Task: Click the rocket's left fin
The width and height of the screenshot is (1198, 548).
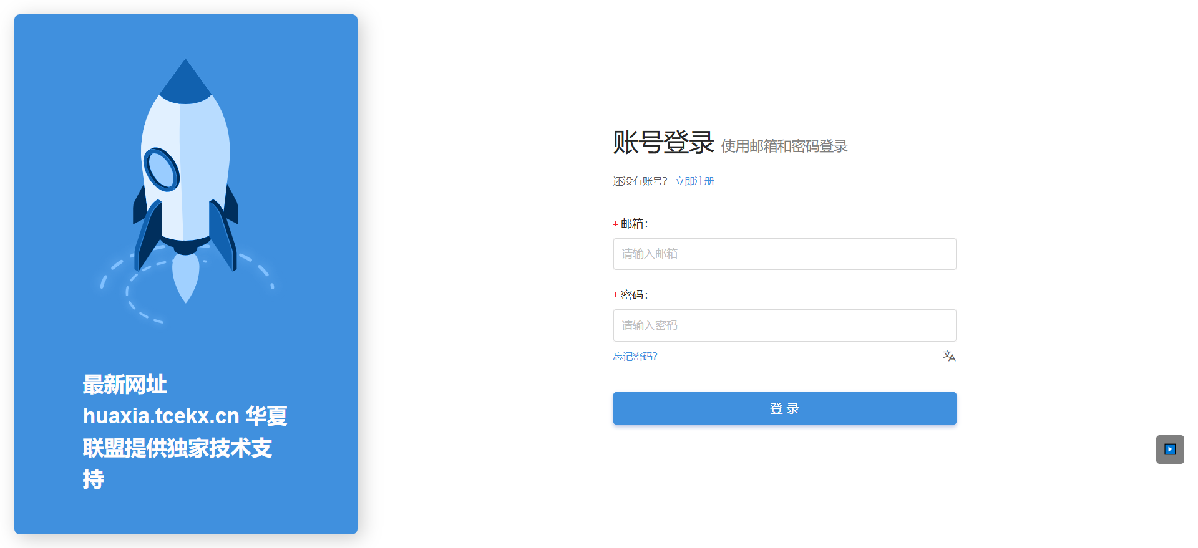Action: pos(147,234)
